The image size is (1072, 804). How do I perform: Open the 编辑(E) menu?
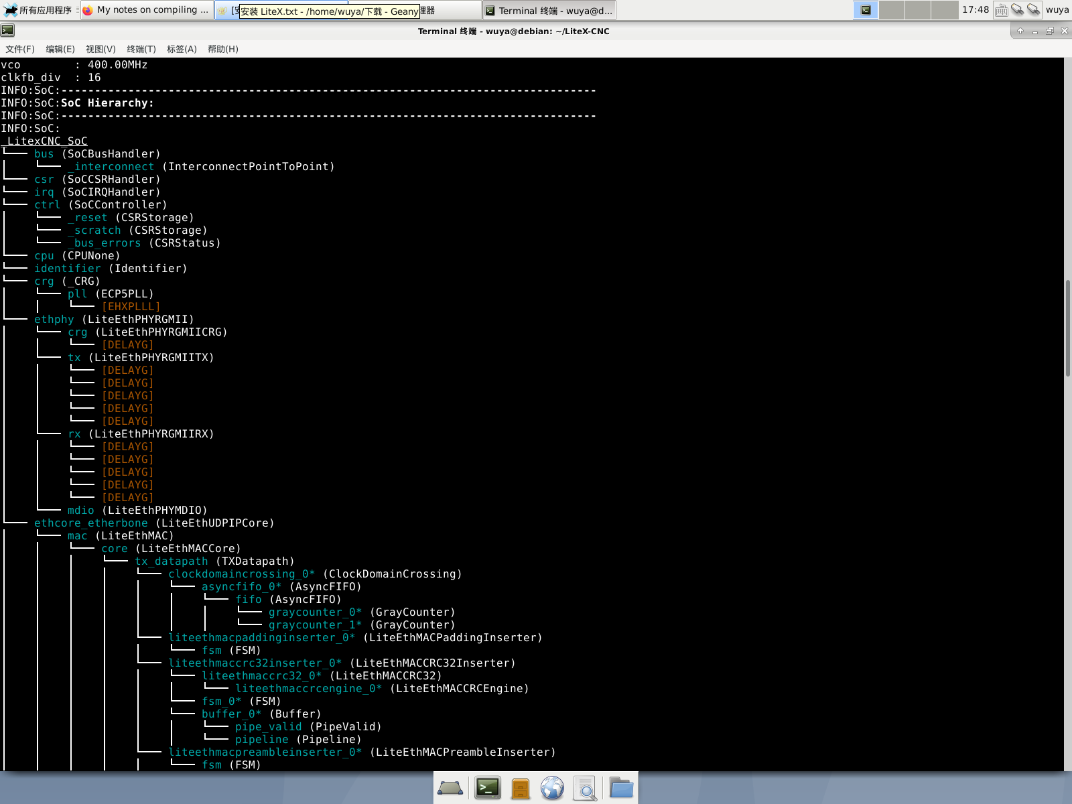click(x=60, y=49)
